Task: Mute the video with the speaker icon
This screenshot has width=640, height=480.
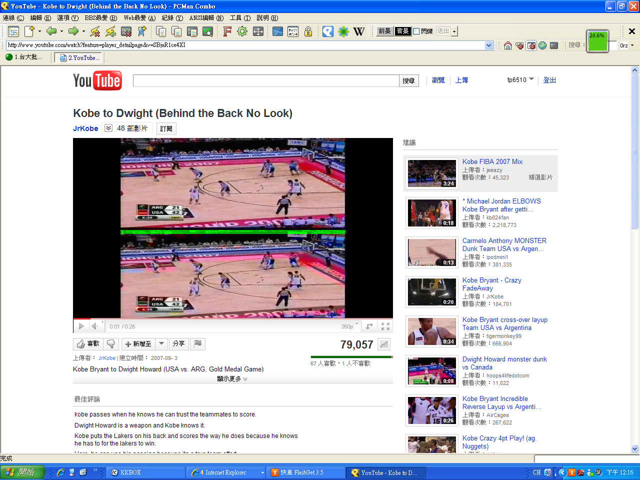Action: pyautogui.click(x=95, y=326)
